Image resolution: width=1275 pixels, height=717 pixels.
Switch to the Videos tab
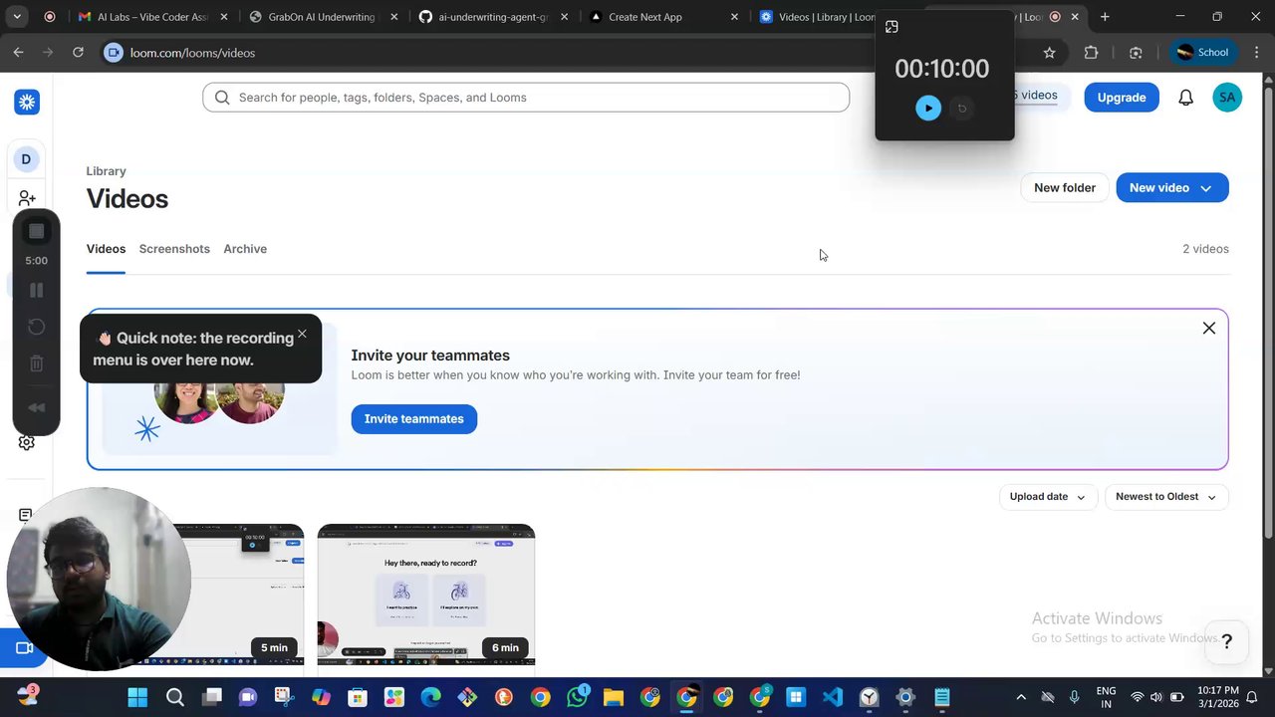(106, 249)
